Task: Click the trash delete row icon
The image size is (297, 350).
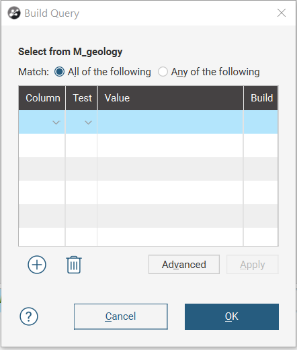Action: click(x=74, y=265)
